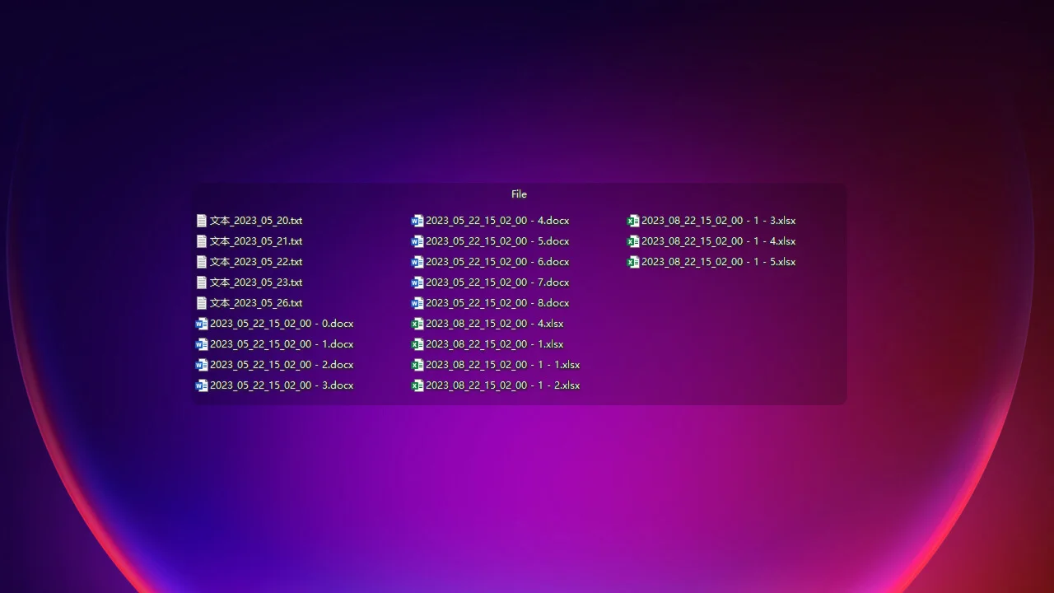
Task: Click the File group title
Action: tap(519, 194)
